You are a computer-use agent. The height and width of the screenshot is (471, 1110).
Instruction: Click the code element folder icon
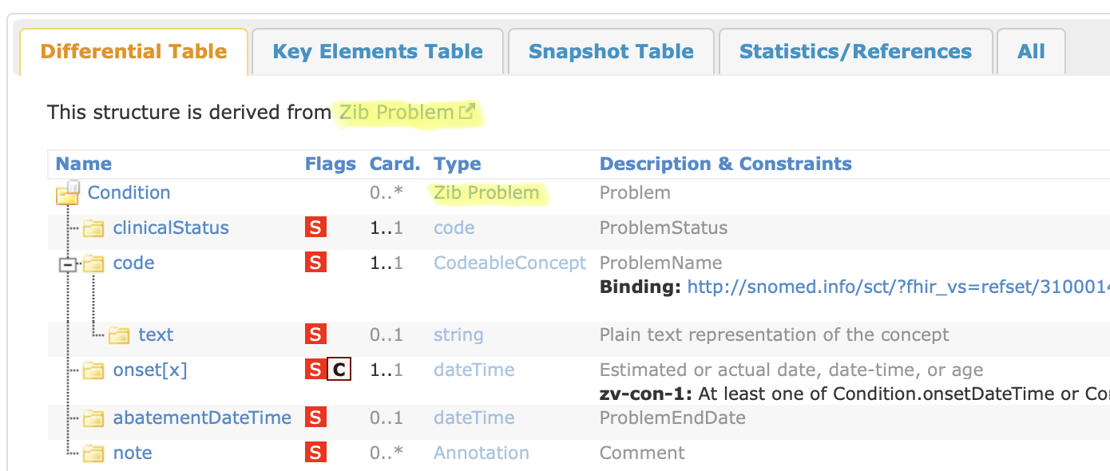coord(94,263)
